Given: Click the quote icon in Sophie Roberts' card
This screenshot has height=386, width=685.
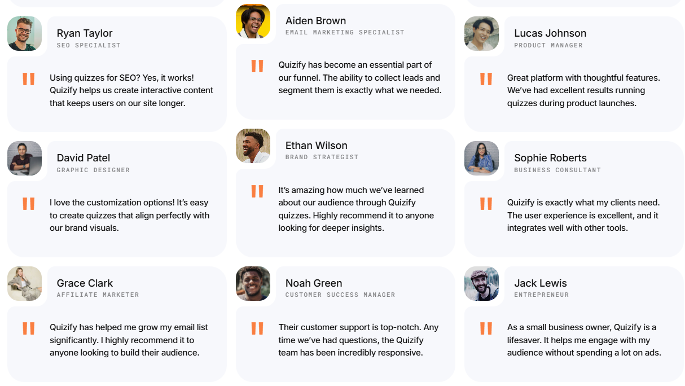Looking at the screenshot, I should pos(486,204).
